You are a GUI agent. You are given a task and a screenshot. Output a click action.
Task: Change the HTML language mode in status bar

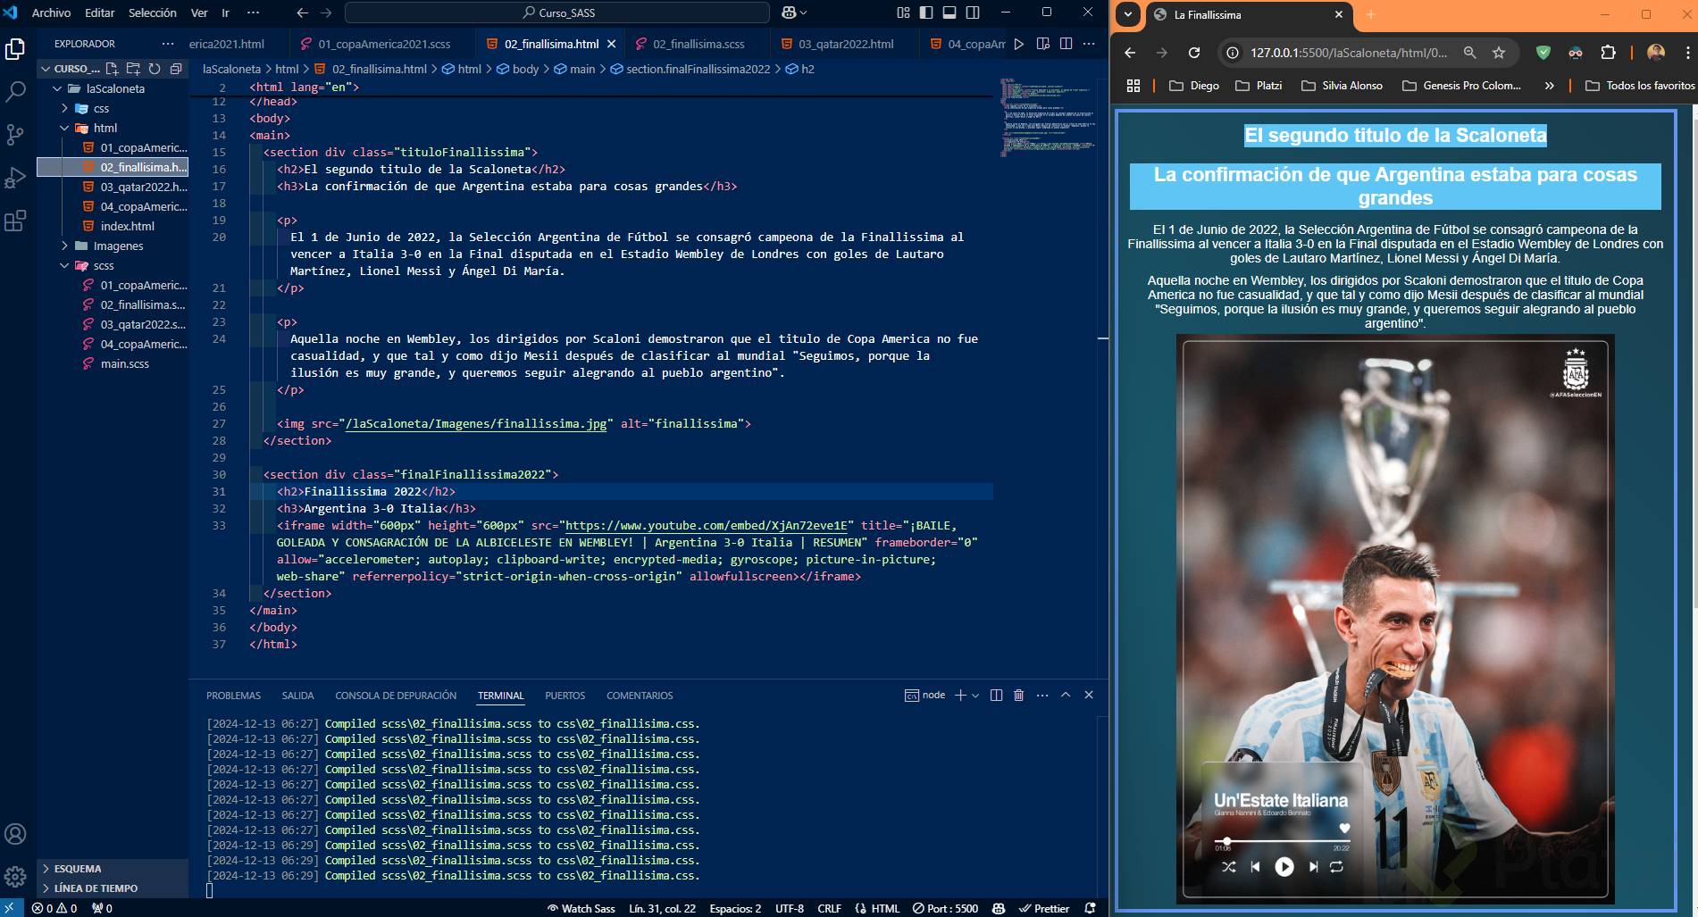[x=885, y=908]
